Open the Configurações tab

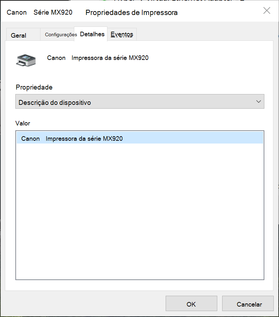[61, 35]
